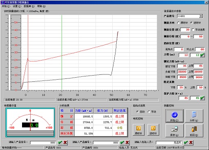Confirm inspector name with green checkmark

coord(186,142)
